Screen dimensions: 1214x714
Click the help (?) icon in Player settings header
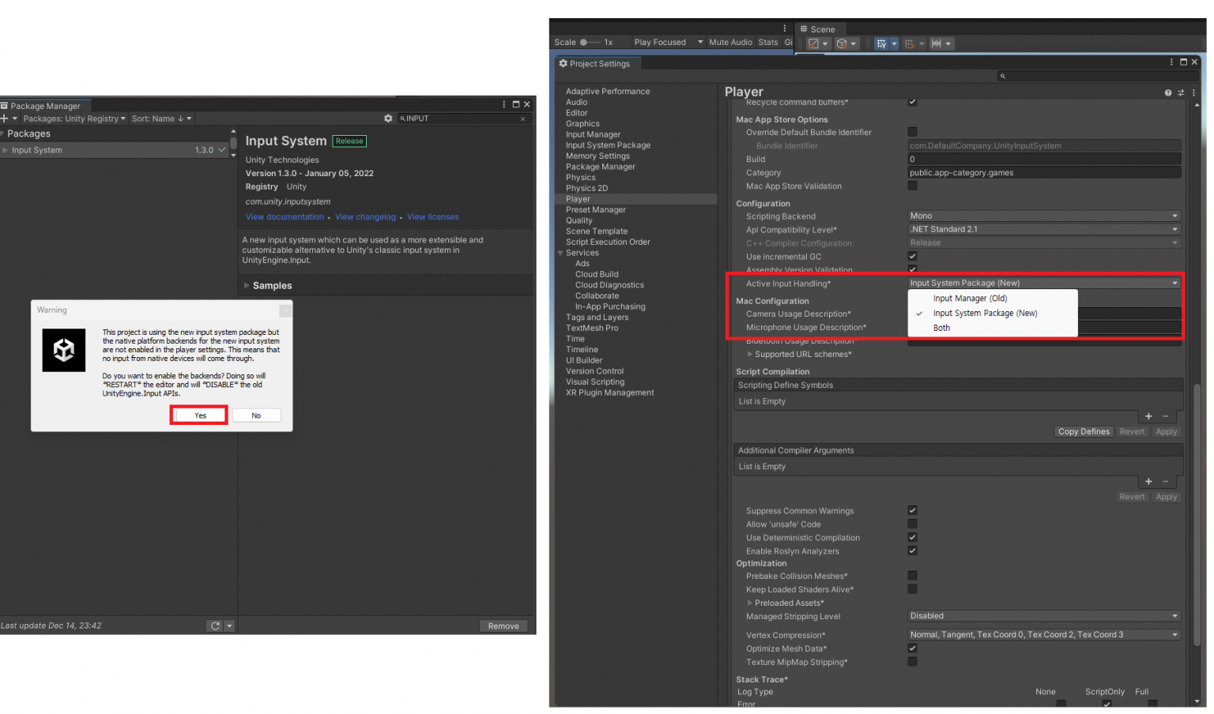(1167, 92)
